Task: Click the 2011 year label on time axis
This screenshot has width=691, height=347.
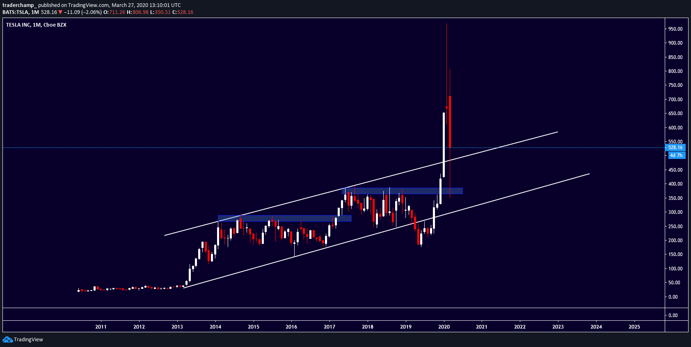Action: [x=101, y=327]
